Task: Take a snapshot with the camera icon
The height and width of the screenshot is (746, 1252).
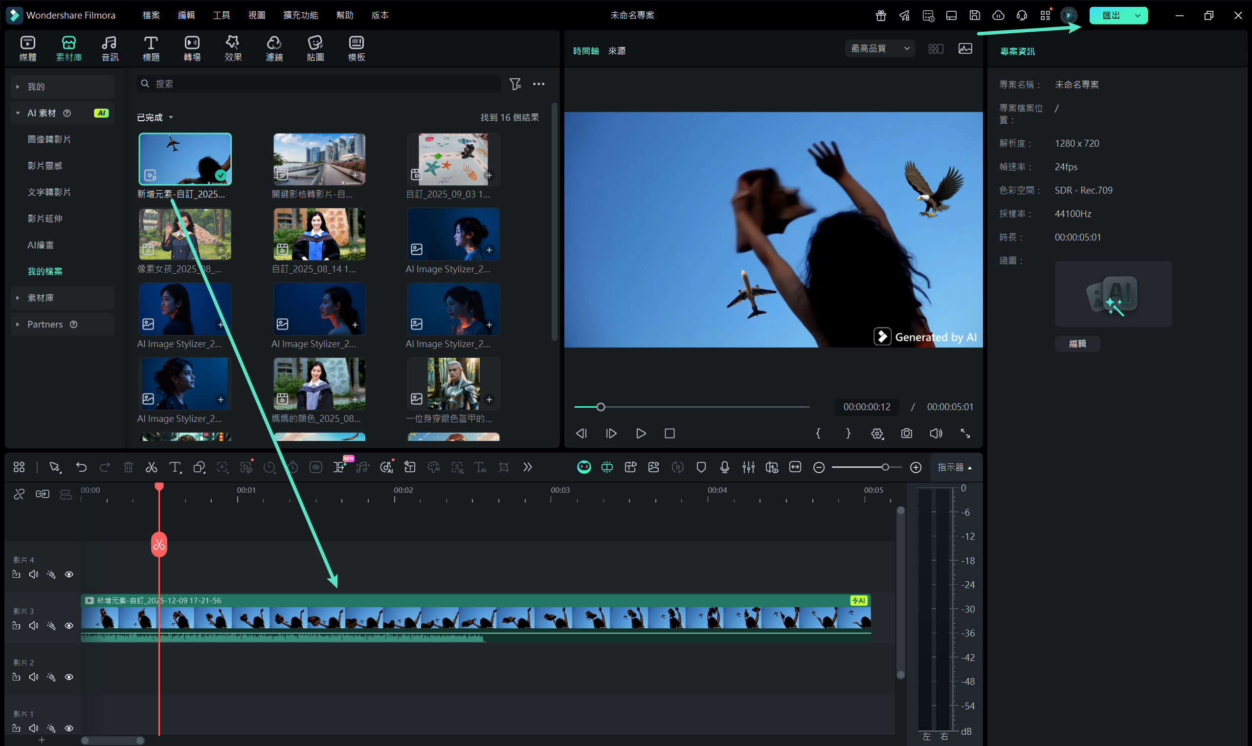Action: 907,433
